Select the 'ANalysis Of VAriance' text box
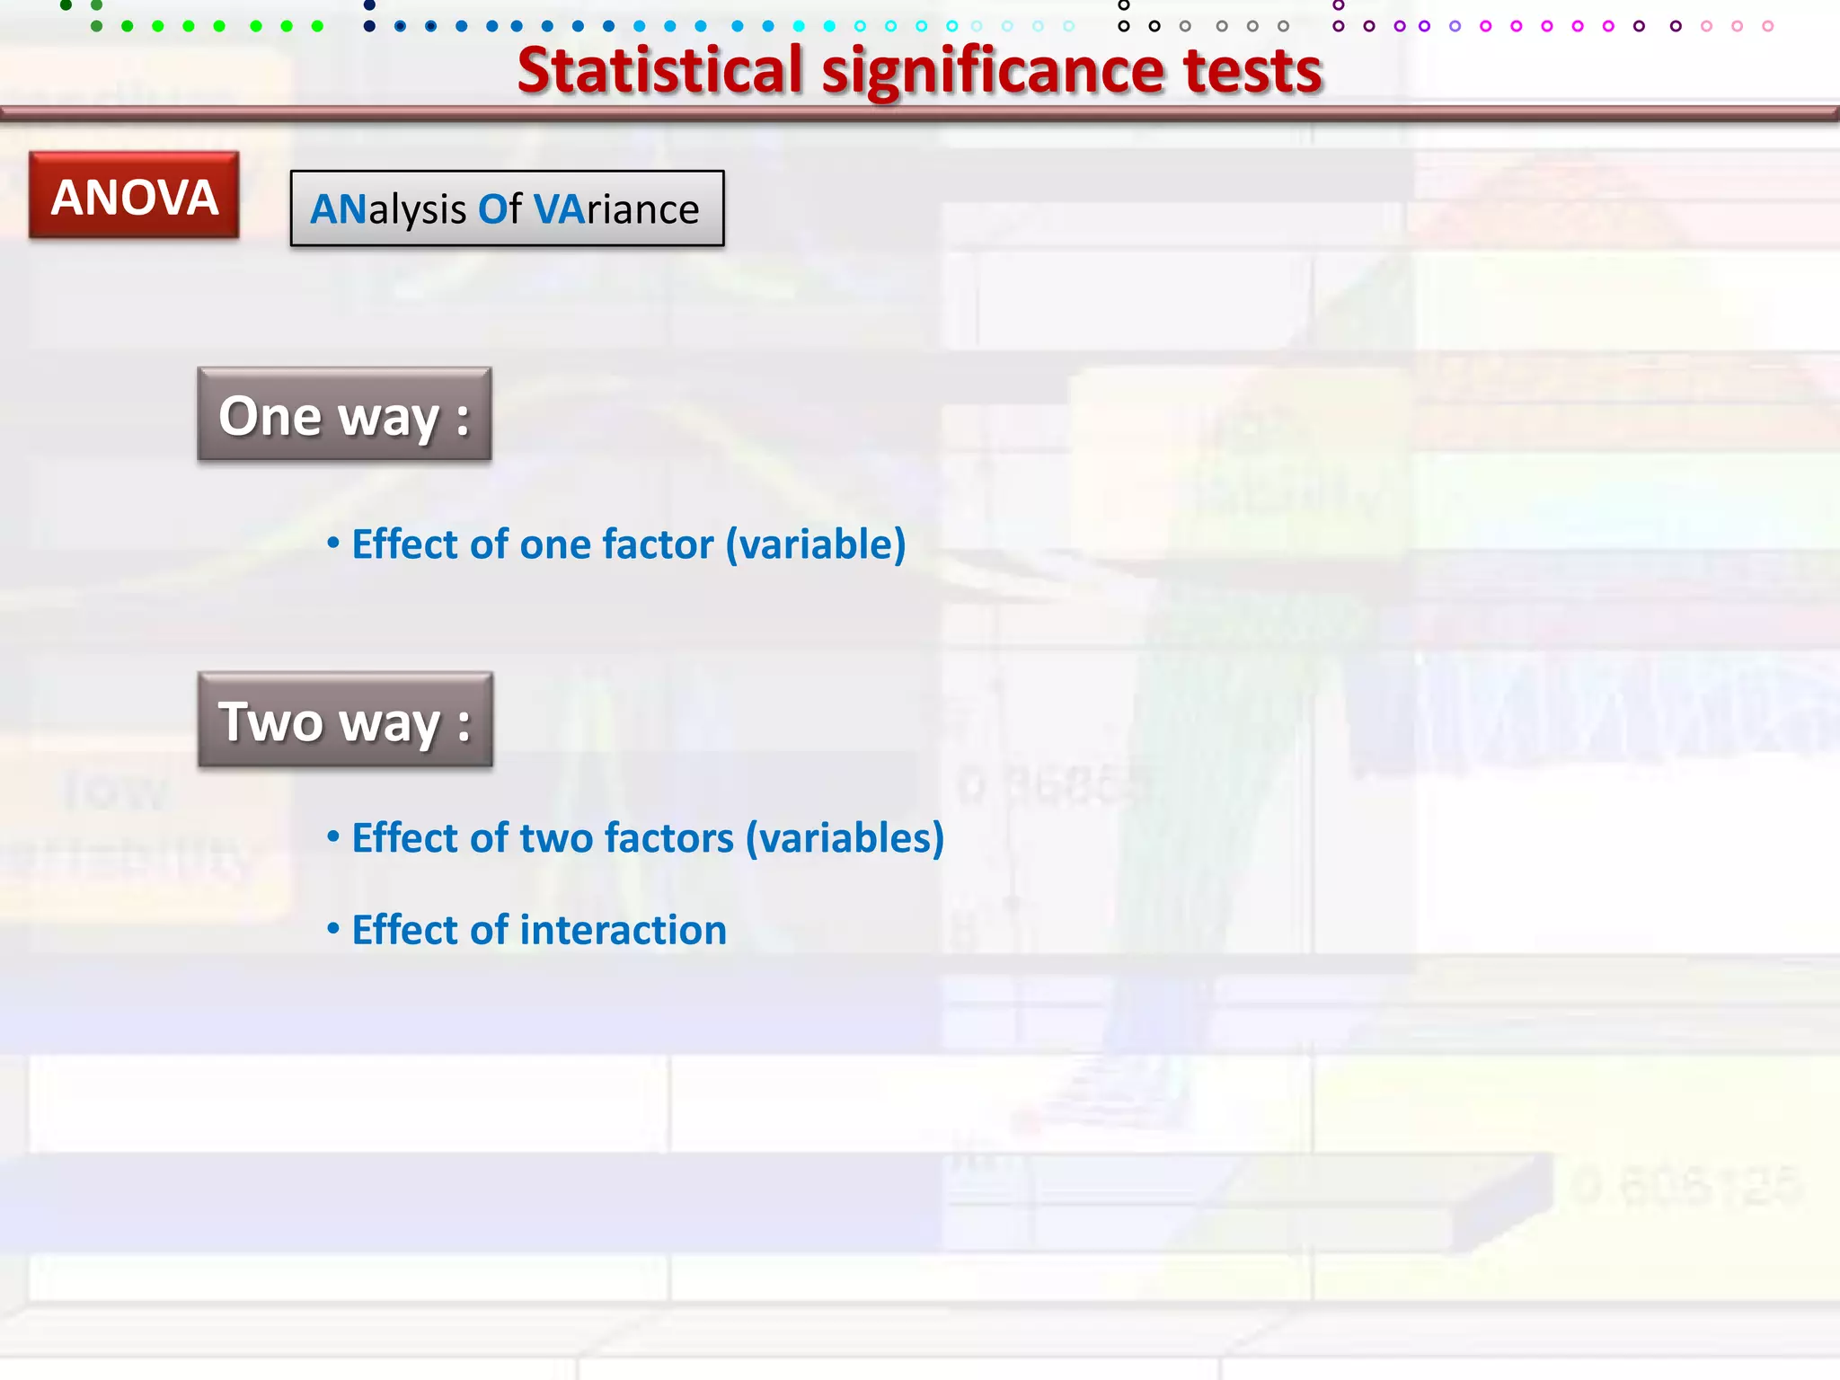The height and width of the screenshot is (1380, 1840). 507,208
